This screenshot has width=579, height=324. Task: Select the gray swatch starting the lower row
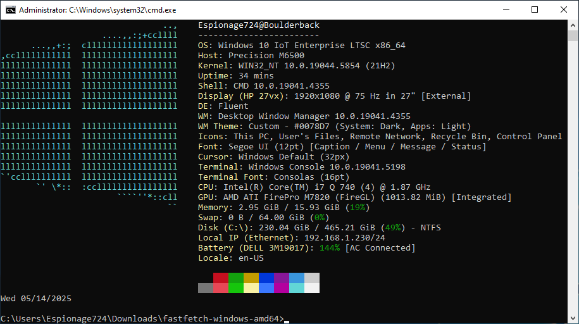206,288
